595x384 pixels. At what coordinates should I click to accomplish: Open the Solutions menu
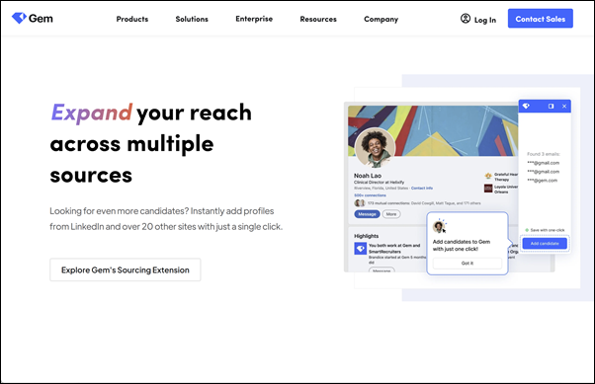pos(192,19)
